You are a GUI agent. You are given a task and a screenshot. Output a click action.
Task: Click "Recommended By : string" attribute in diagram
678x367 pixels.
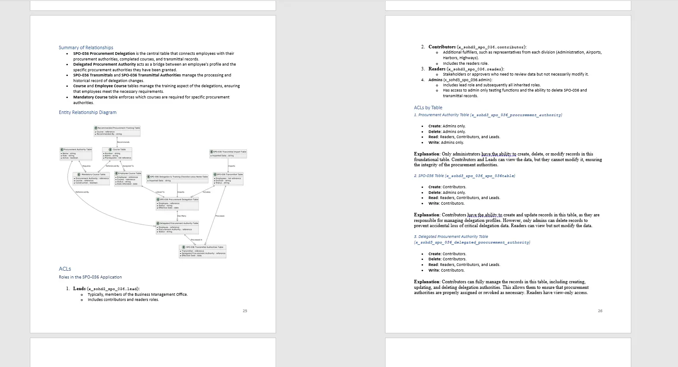(109, 134)
